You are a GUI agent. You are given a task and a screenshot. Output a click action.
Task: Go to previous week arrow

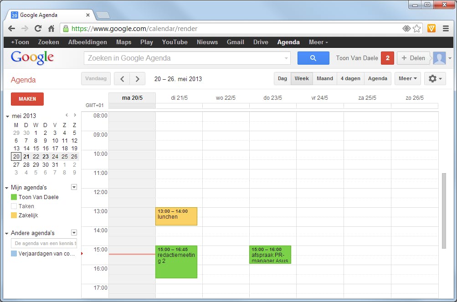click(x=122, y=79)
